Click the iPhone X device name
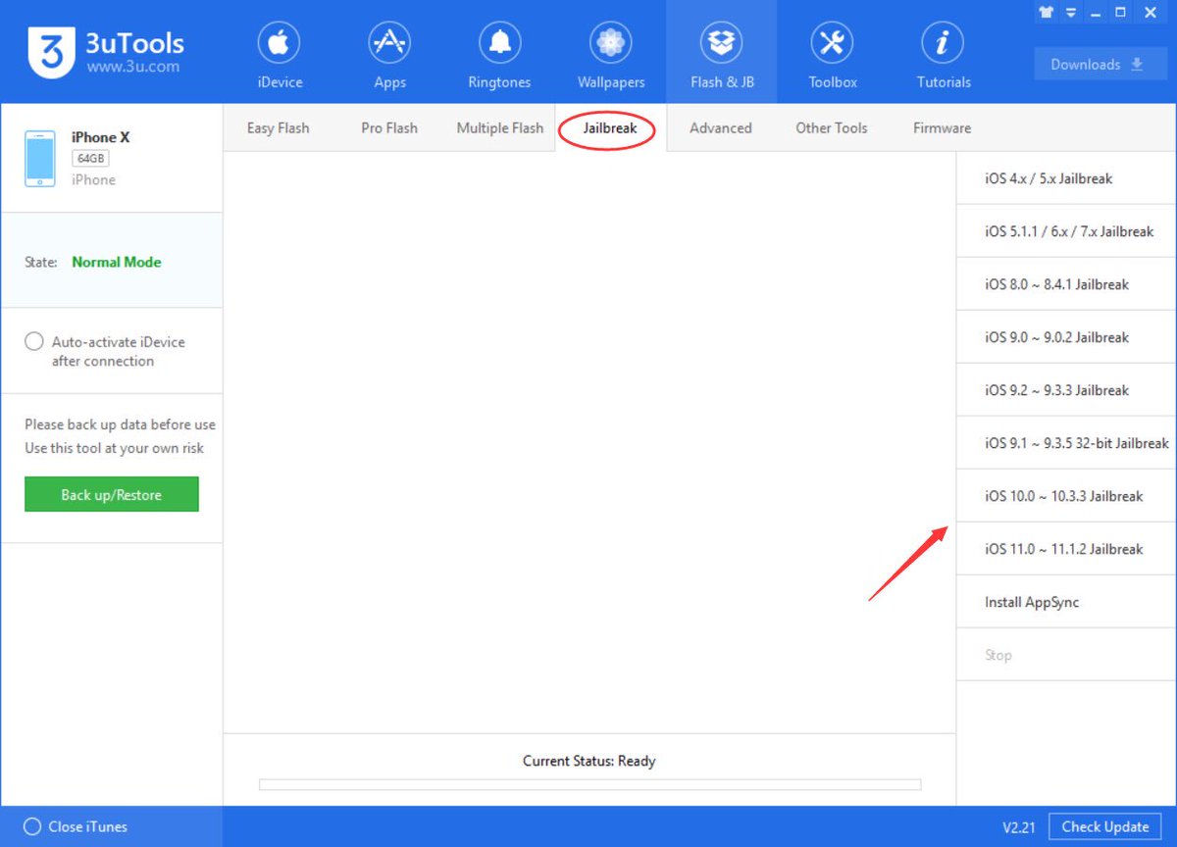 [101, 137]
